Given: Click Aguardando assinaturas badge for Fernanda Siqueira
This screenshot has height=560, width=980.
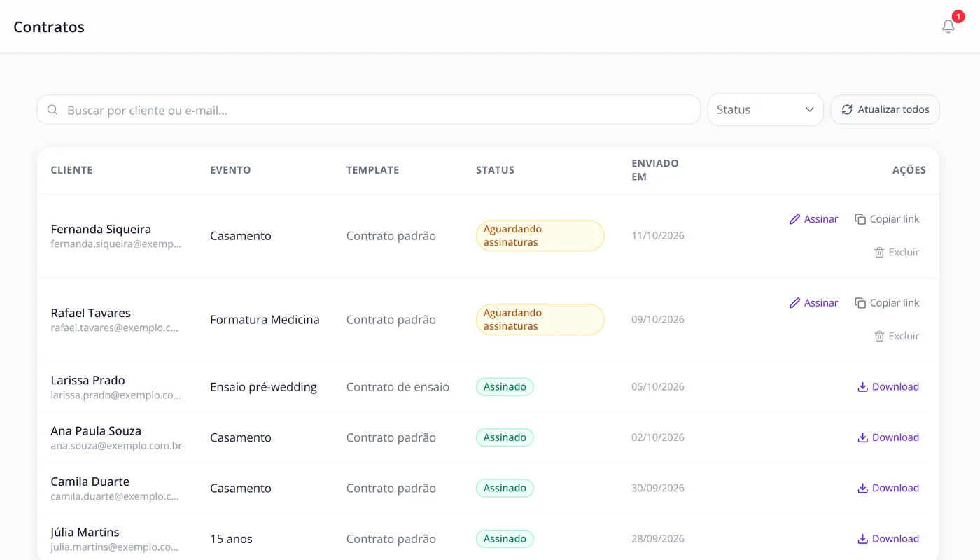Looking at the screenshot, I should pyautogui.click(x=540, y=236).
